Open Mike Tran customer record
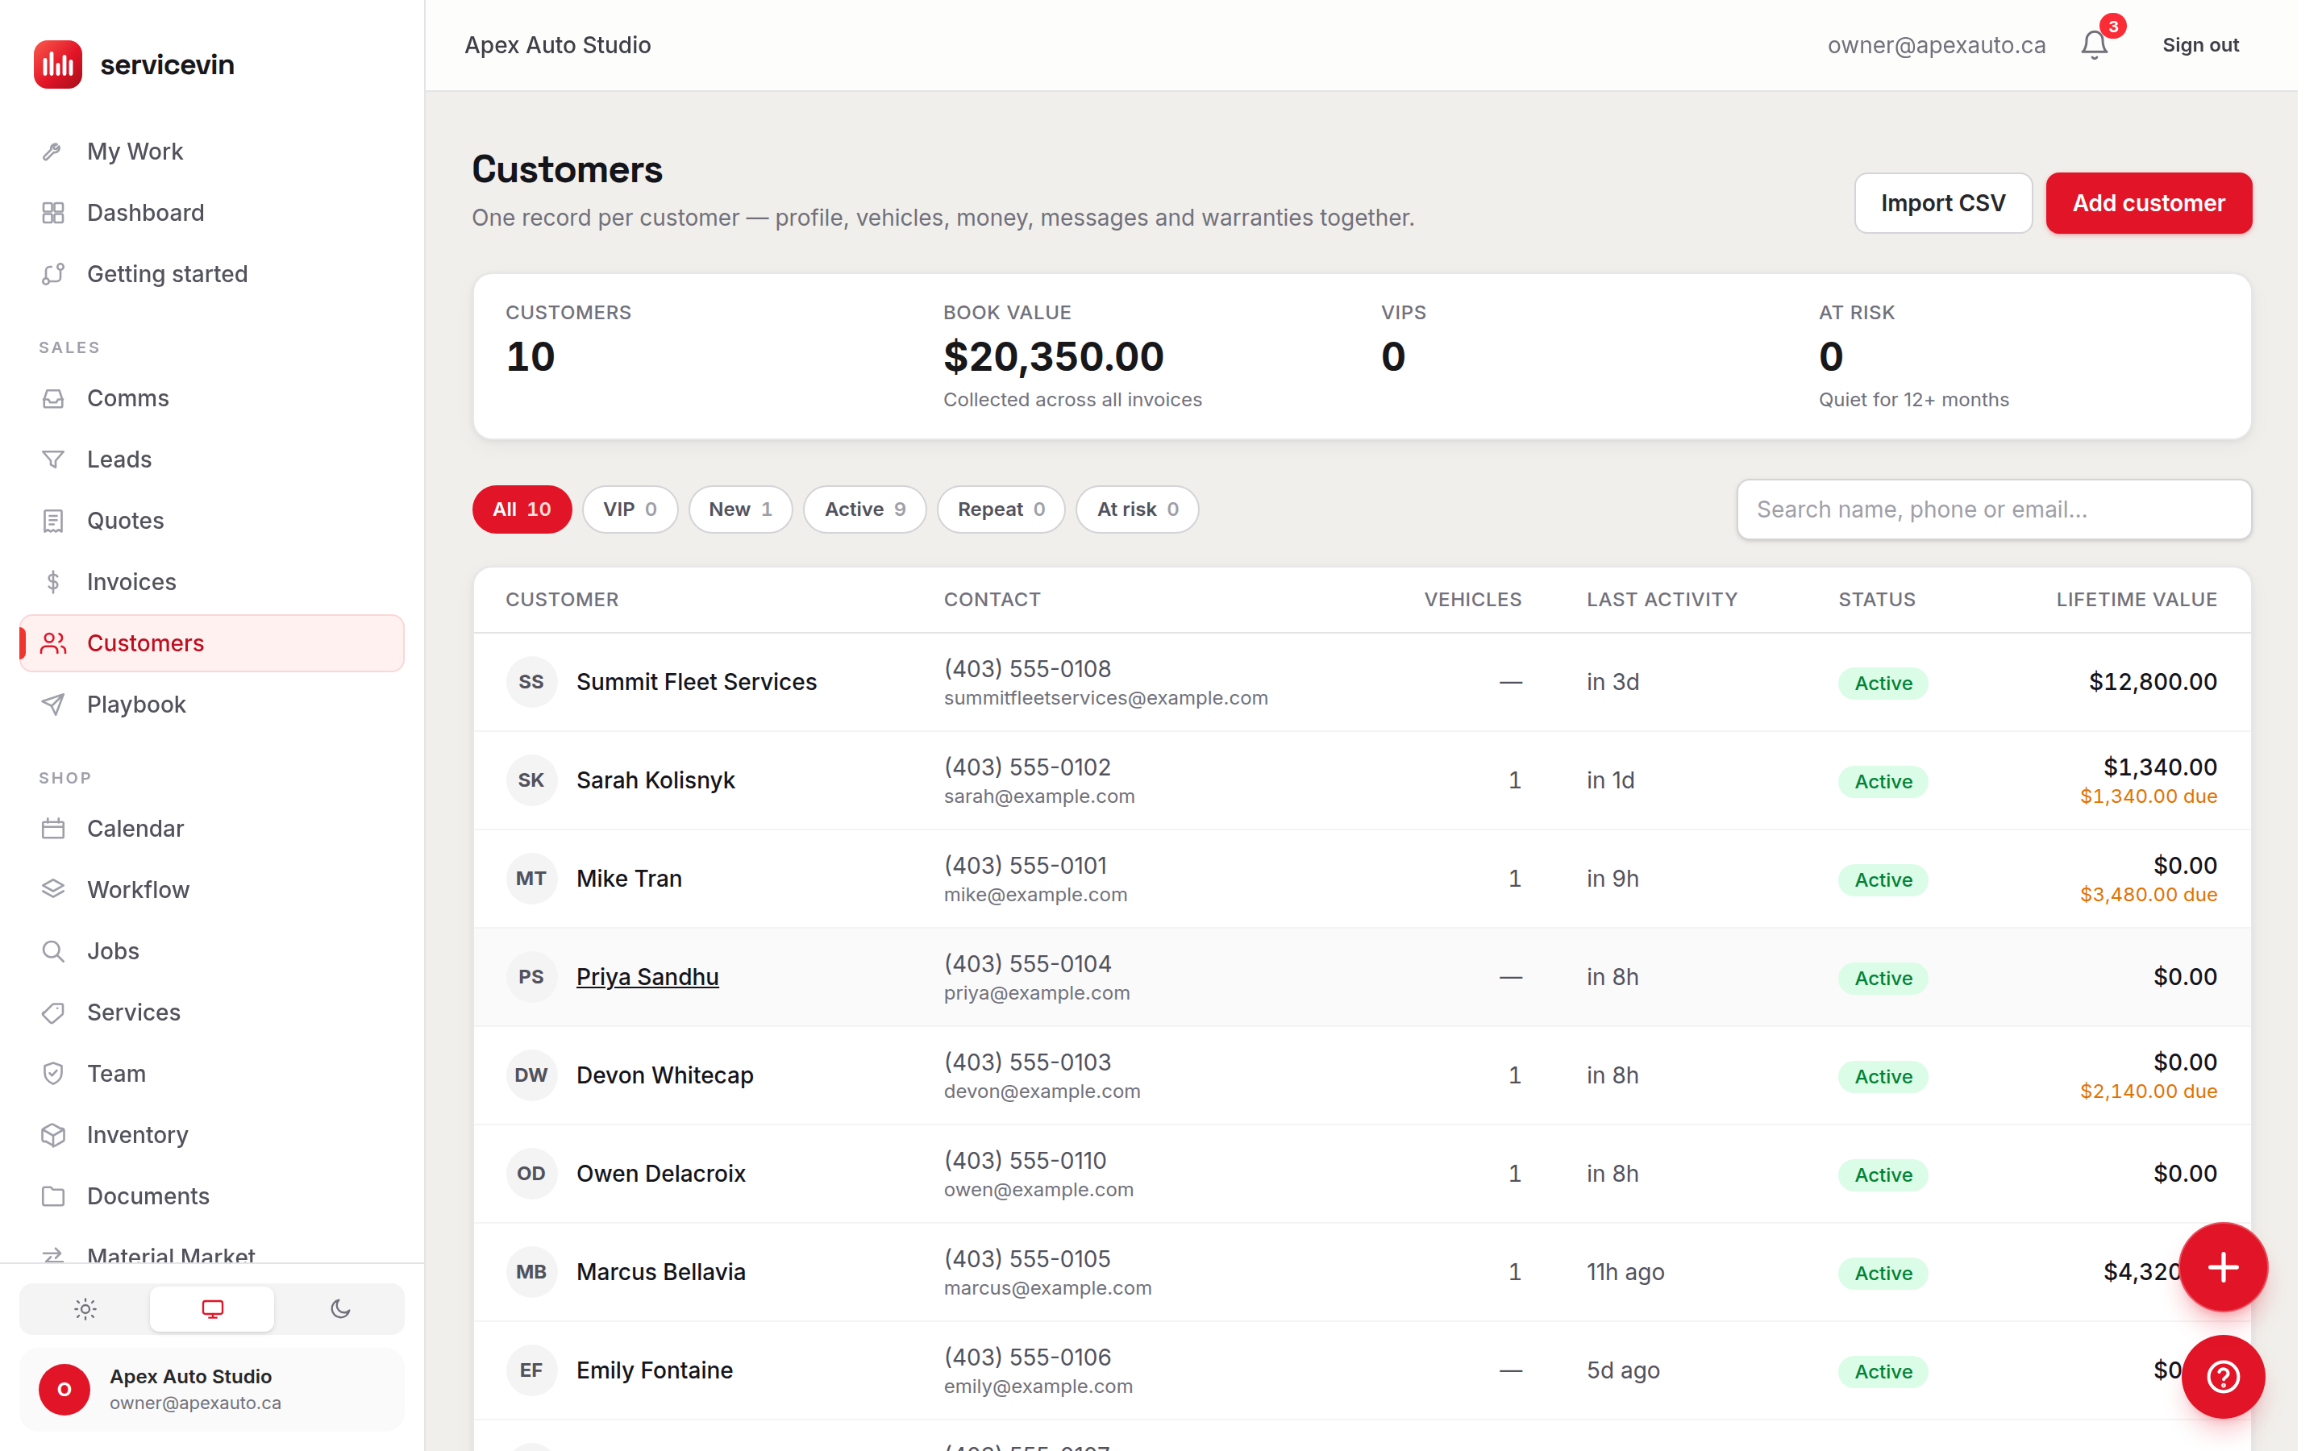Image resolution: width=2322 pixels, height=1451 pixels. tap(630, 879)
